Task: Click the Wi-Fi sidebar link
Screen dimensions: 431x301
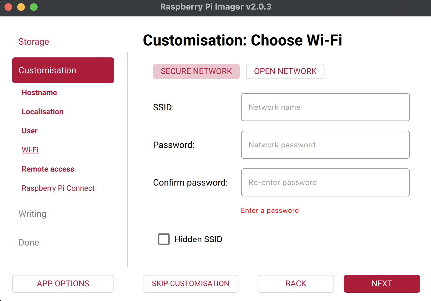Action: pos(30,150)
